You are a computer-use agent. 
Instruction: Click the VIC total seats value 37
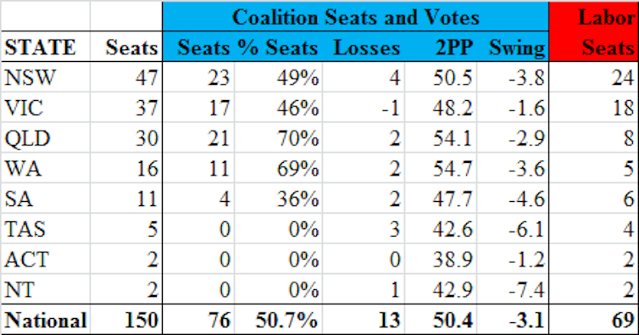[x=147, y=108]
